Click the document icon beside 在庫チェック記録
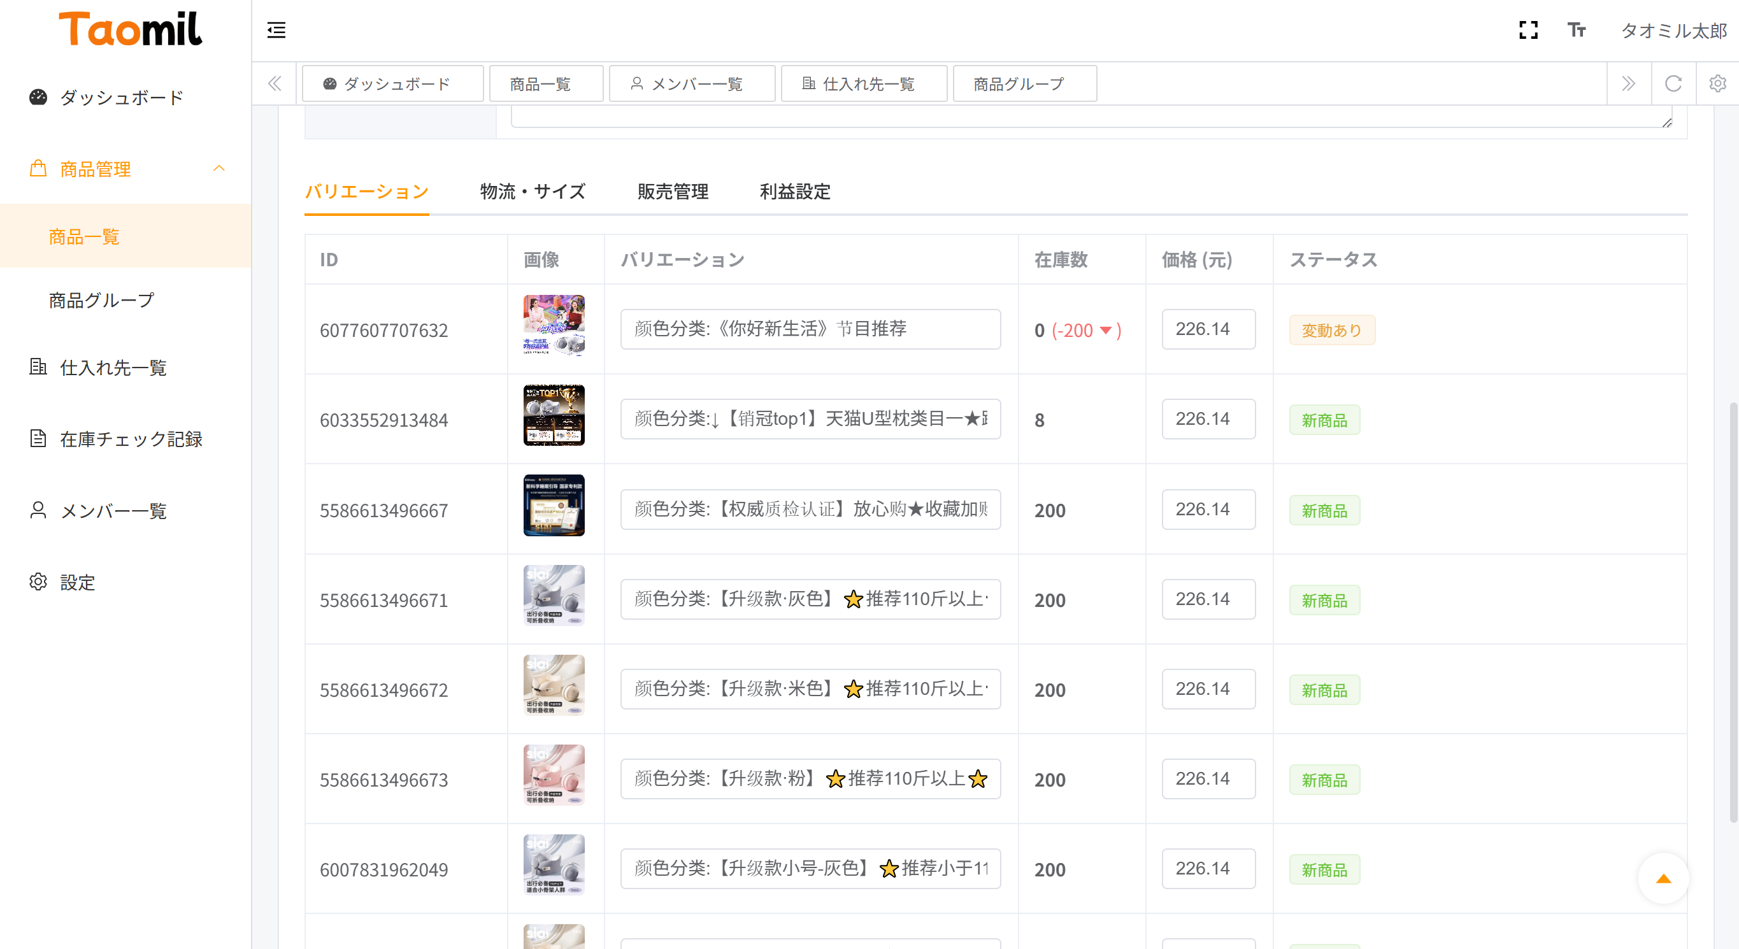Screen dimensions: 1739x949 (38, 438)
